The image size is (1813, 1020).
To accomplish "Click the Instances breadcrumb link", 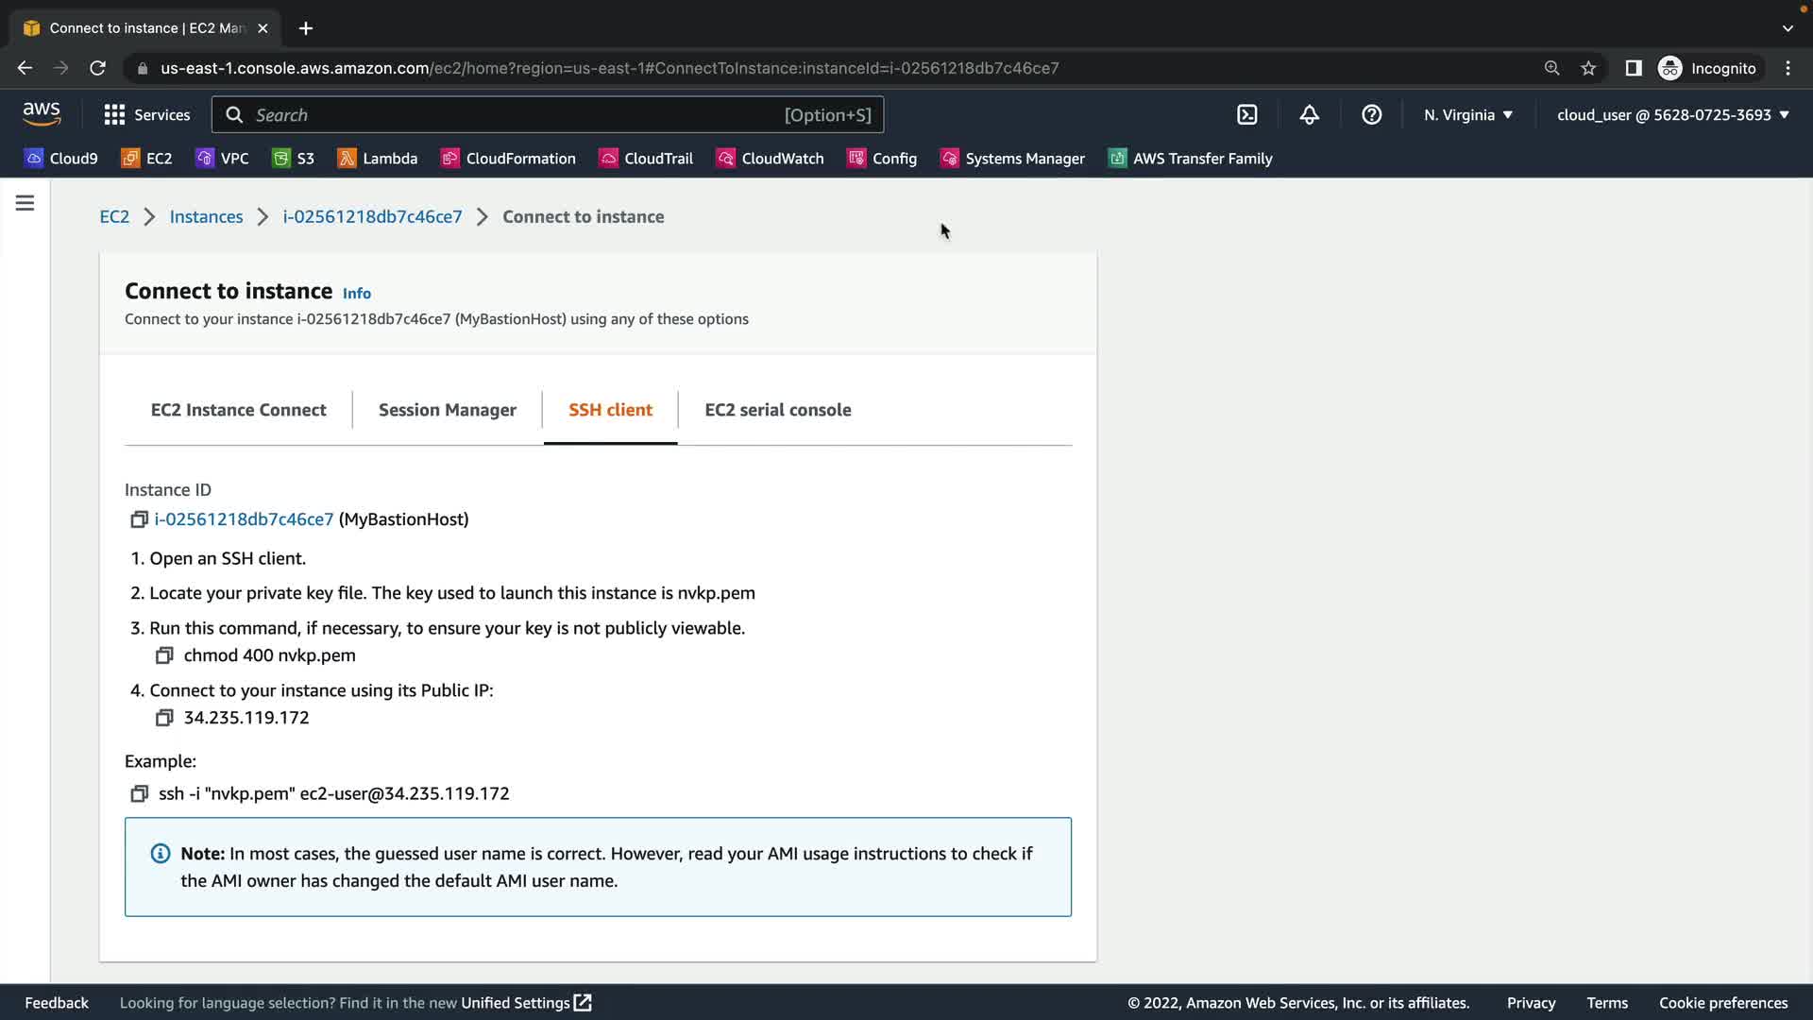I will point(206,216).
